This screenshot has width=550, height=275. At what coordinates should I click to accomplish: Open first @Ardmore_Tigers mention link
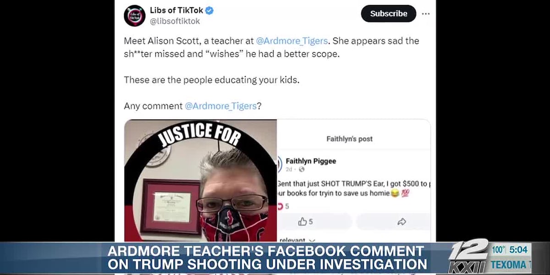click(292, 41)
